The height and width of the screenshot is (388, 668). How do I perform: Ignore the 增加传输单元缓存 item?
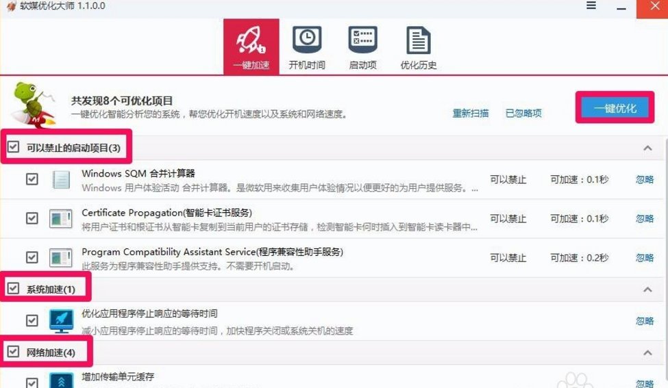645,383
